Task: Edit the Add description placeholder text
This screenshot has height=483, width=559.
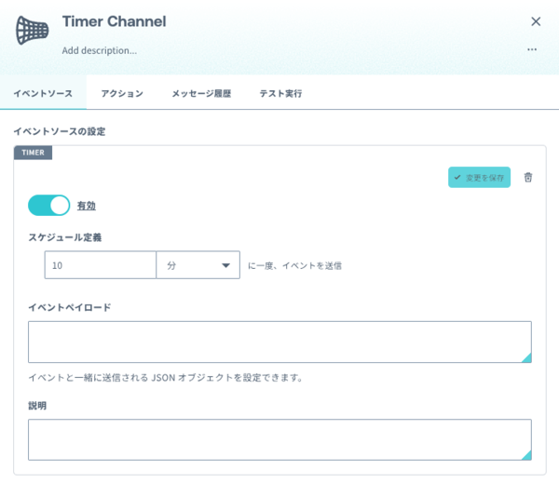Action: (99, 50)
